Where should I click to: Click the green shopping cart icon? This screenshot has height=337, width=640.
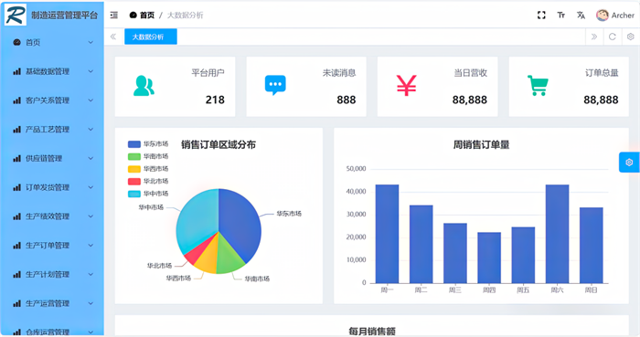click(x=538, y=86)
